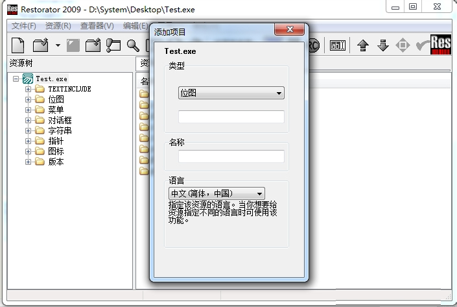Expand the TEXTINCLUDE tree node
This screenshot has height=307, width=457.
point(28,89)
